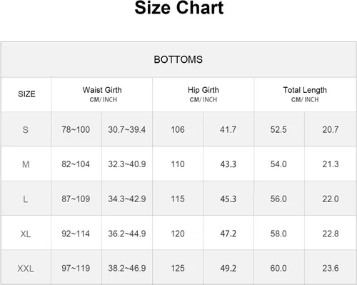Select the S size row label

coord(26,130)
